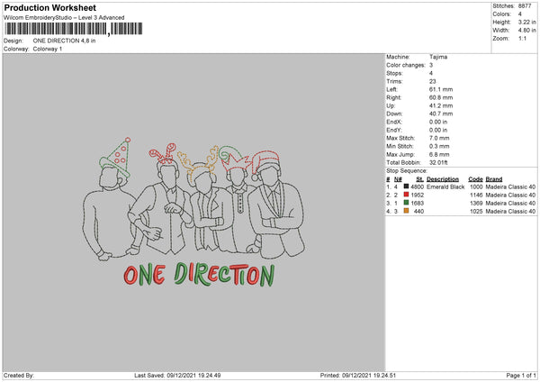Click the barcode under the worksheet title
Viewport: 540px width, 382px height.
pos(74,29)
